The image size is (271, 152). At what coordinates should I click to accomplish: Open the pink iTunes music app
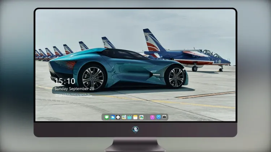click(x=152, y=117)
